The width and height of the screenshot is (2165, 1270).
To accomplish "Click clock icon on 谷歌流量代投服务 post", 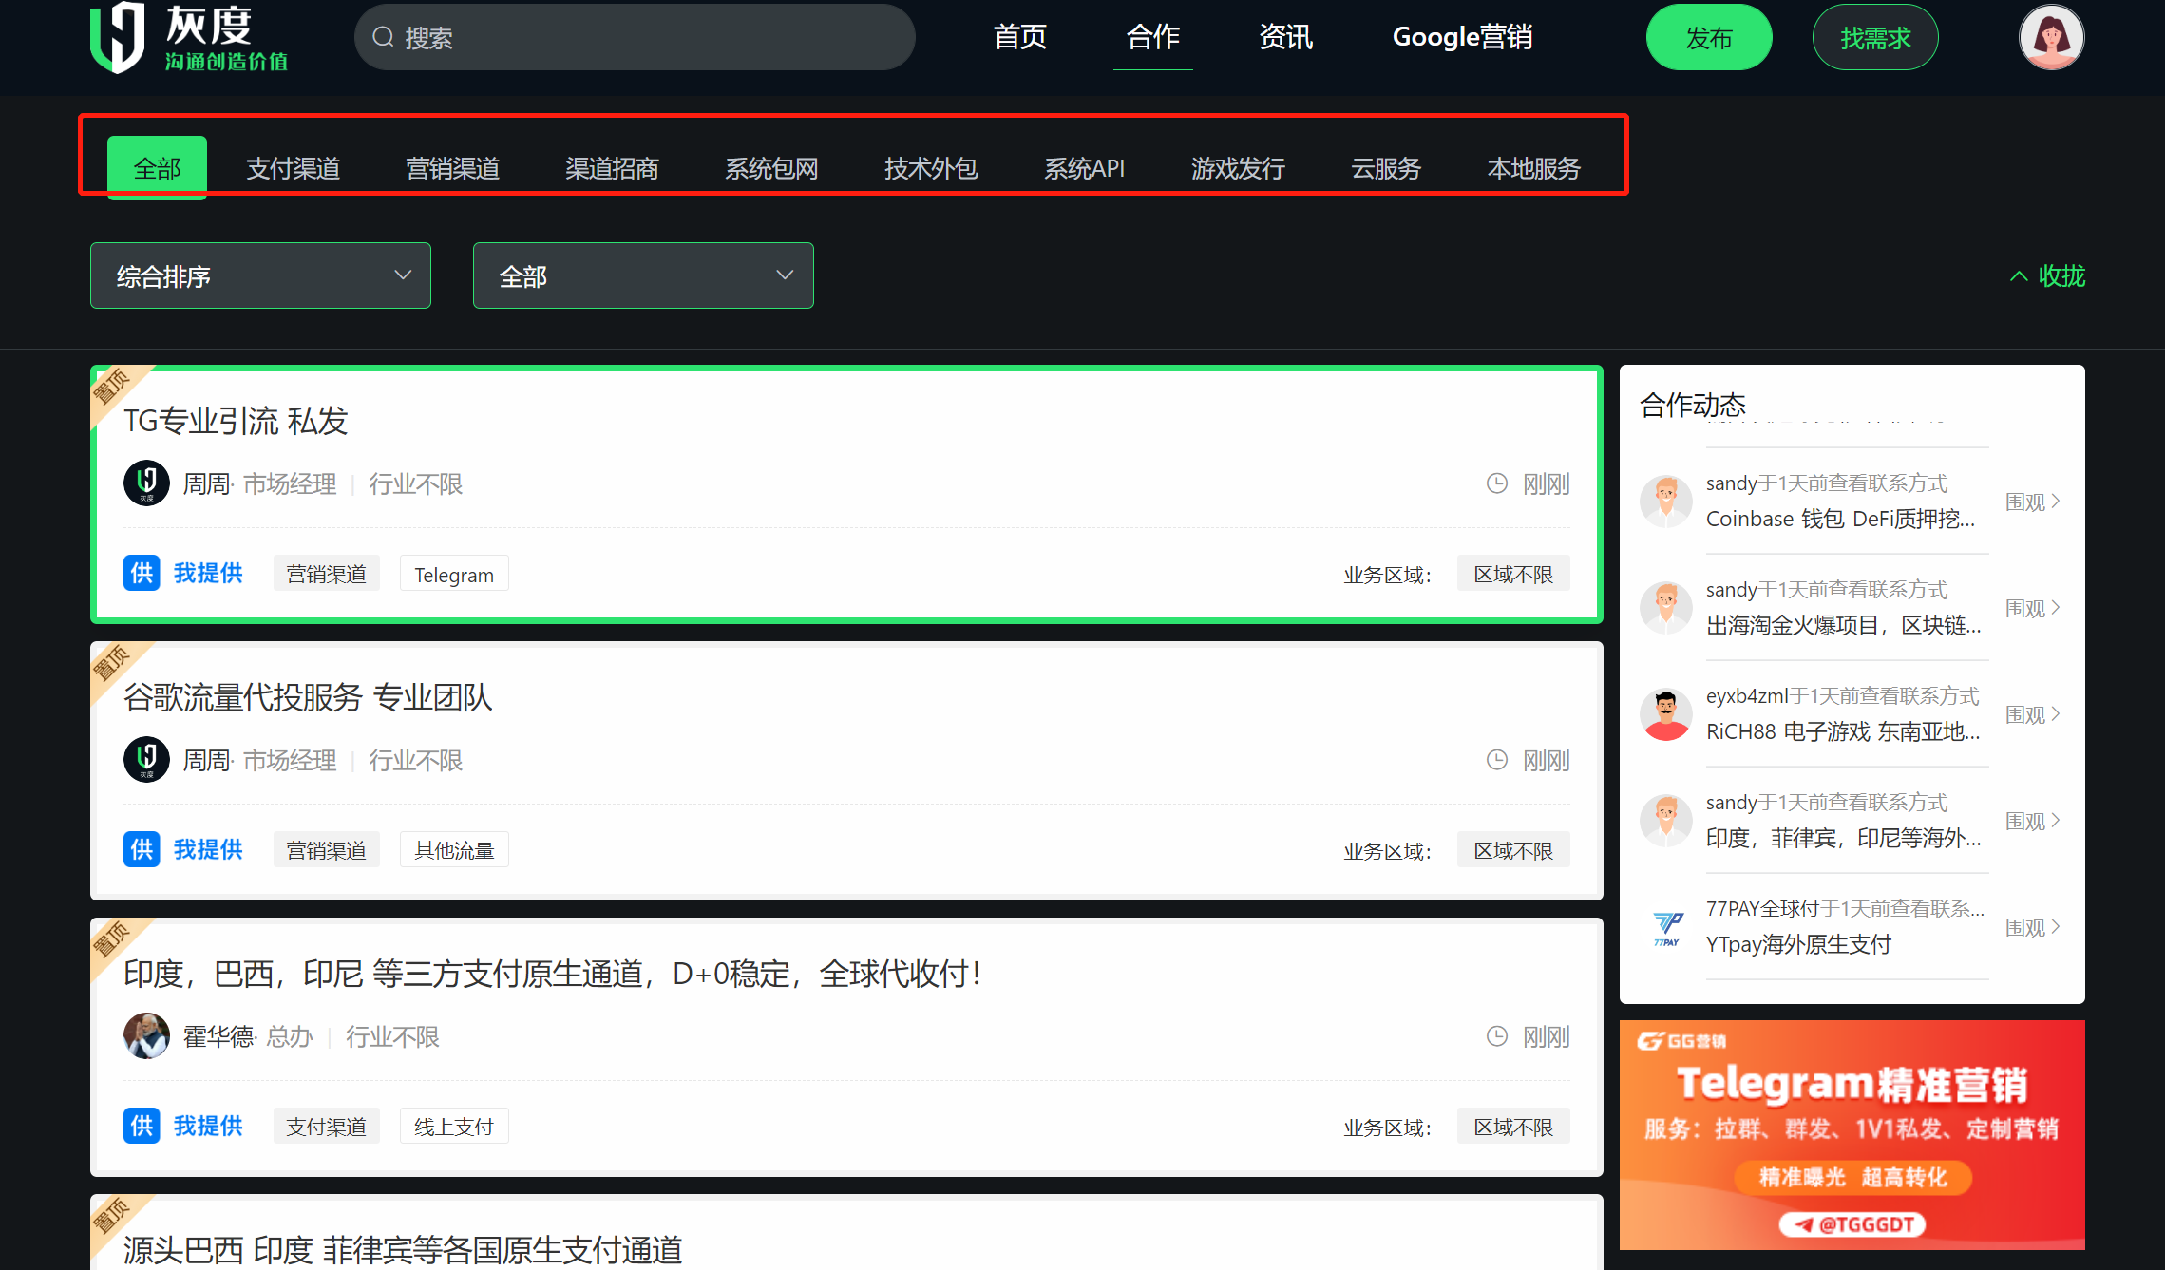I will pyautogui.click(x=1497, y=760).
